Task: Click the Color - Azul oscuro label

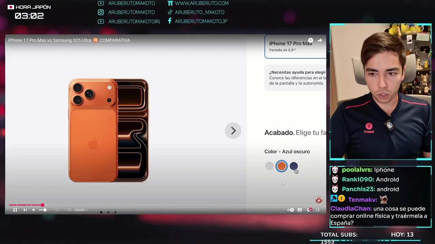Action: [287, 151]
